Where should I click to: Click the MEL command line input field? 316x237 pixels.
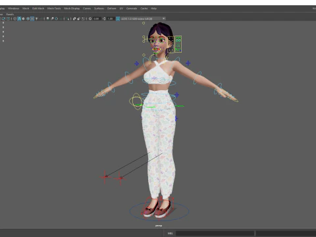click(x=215, y=233)
